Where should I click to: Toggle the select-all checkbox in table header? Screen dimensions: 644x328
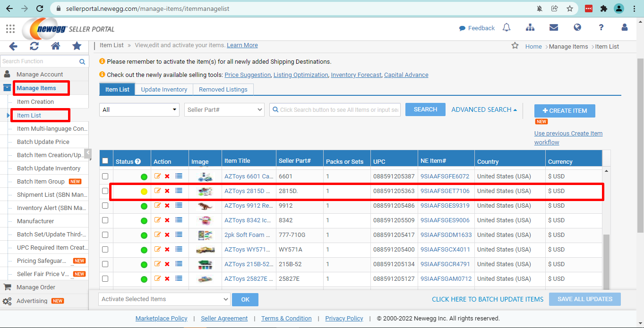[x=105, y=161]
